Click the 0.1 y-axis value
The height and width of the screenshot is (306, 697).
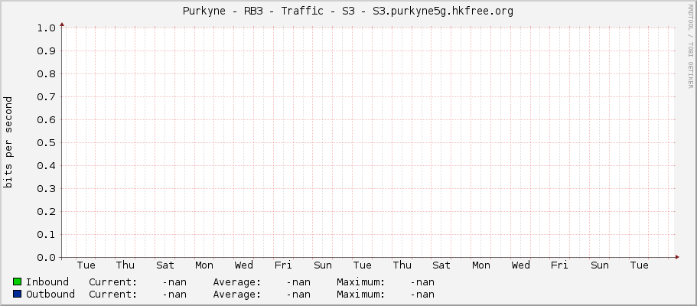click(x=46, y=235)
